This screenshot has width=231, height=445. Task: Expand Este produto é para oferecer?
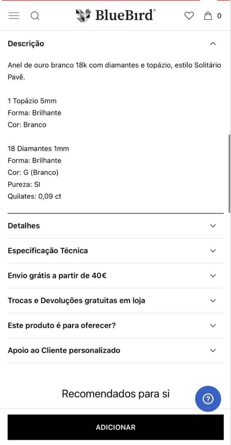pyautogui.click(x=115, y=326)
